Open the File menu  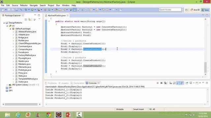point(3,5)
